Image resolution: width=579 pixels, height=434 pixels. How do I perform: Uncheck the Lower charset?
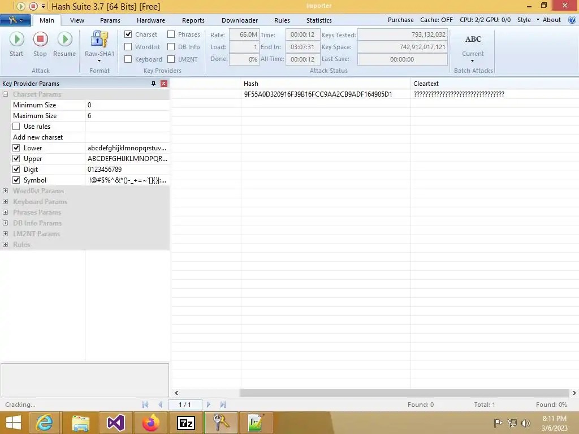[16, 148]
